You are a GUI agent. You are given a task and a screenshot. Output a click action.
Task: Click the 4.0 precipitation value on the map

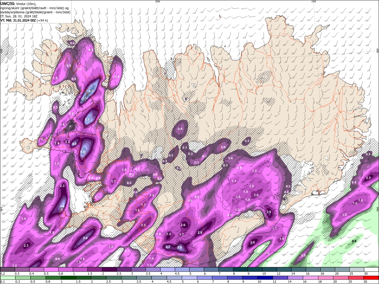(x=74, y=144)
